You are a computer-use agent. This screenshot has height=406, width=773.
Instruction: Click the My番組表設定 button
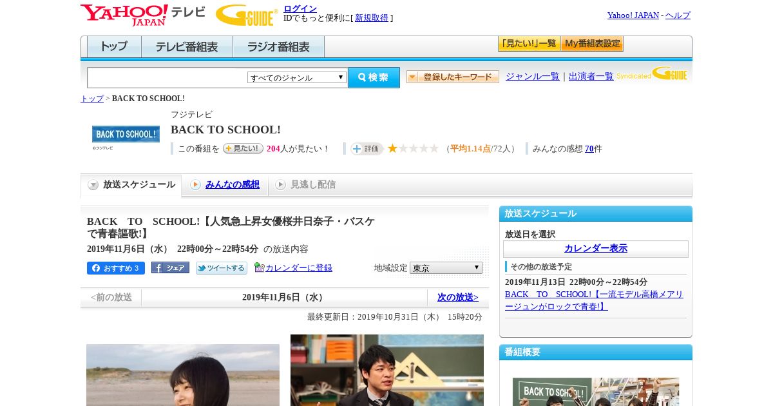click(x=592, y=44)
